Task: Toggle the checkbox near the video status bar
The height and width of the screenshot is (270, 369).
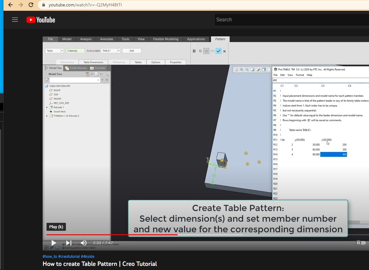Action: pyautogui.click(x=57, y=247)
